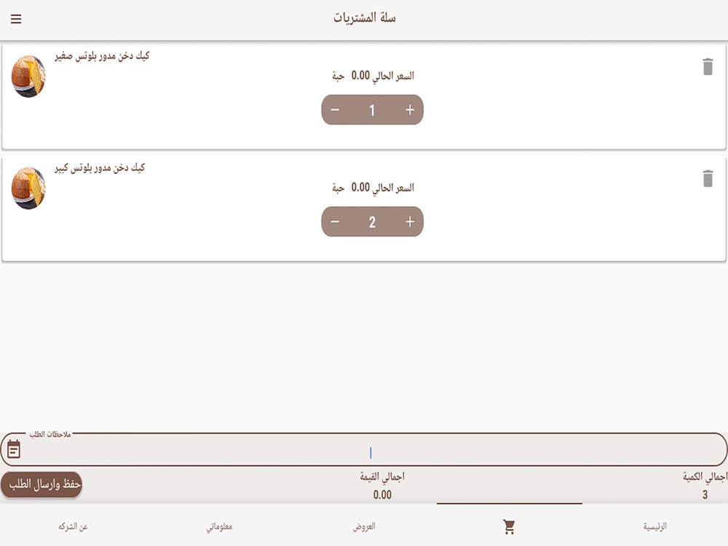728x546 pixels.
Task: Open the shopping cart tab
Action: pyautogui.click(x=510, y=526)
